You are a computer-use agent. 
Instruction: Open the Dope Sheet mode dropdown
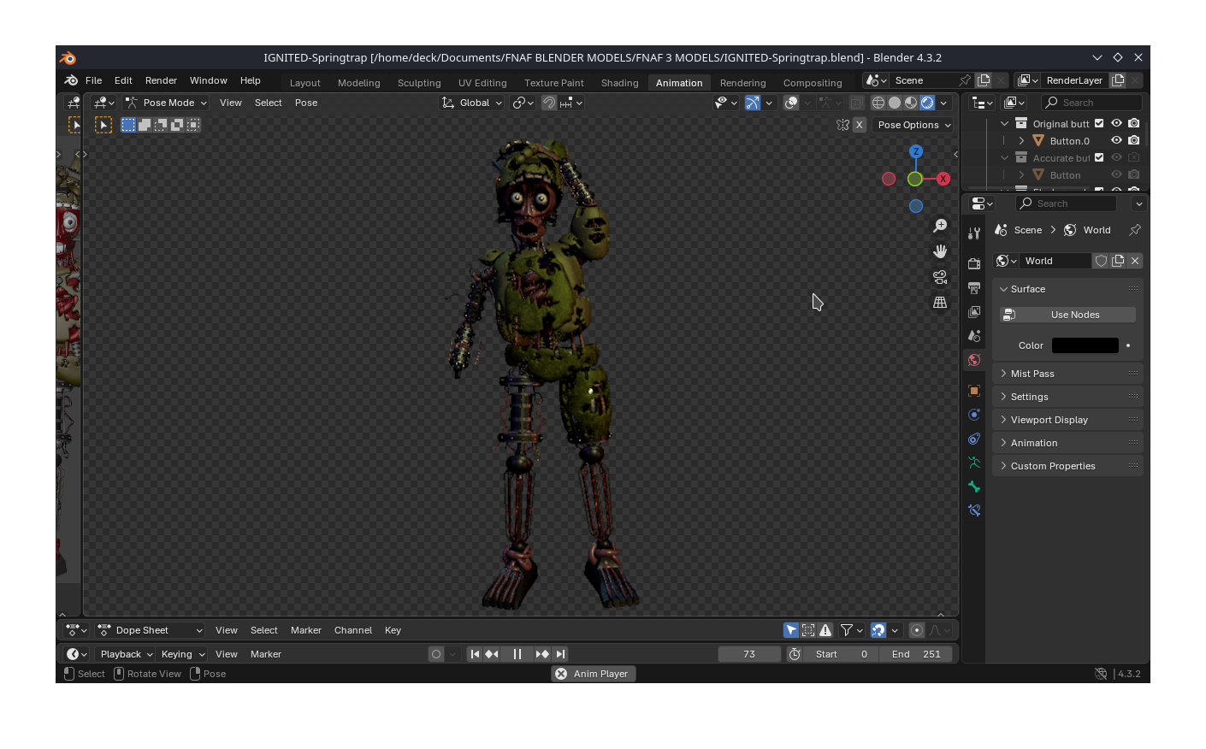[150, 630]
